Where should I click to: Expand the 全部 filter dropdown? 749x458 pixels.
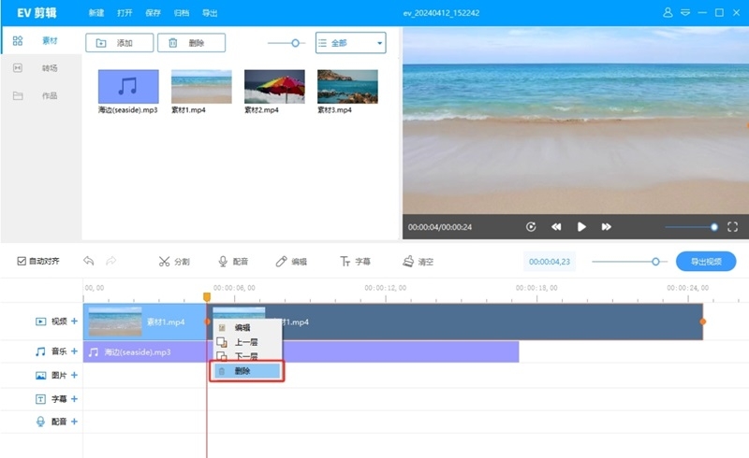pos(350,43)
